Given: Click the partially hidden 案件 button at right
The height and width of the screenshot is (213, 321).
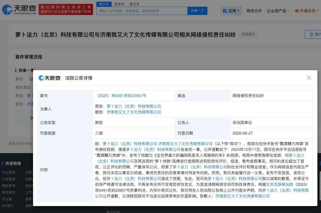Looking at the screenshot, I should pyautogui.click(x=313, y=34).
